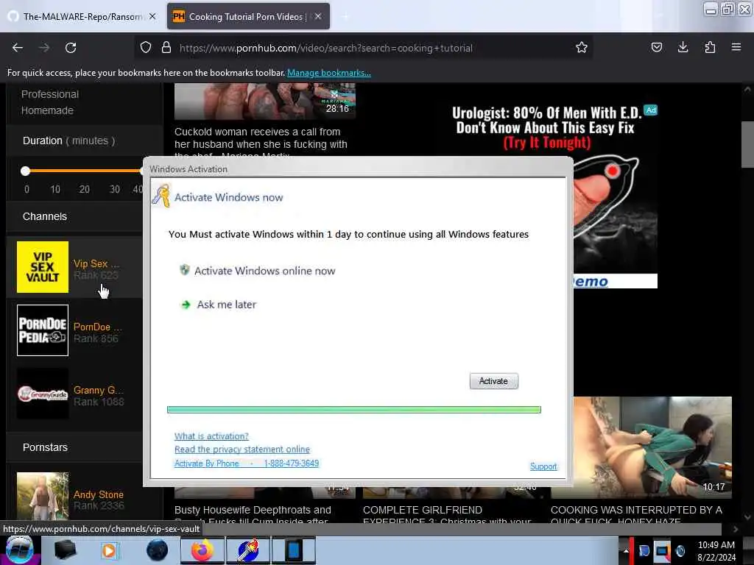This screenshot has height=565, width=754.
Task: Click the volume tray icon
Action: pyautogui.click(x=680, y=550)
